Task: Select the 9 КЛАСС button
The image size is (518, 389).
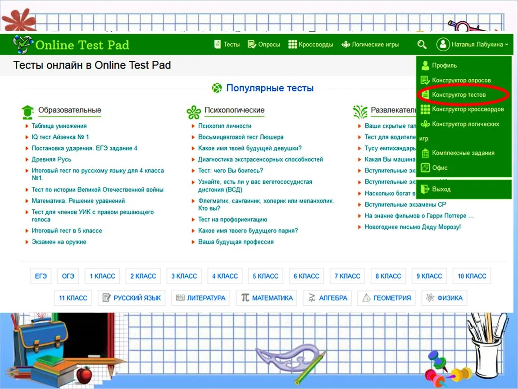Action: [429, 276]
